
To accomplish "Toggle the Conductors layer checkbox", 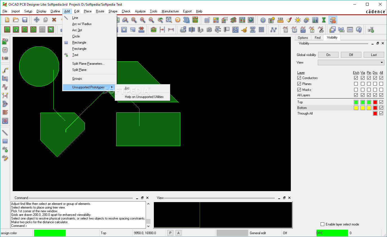I will coord(299,78).
